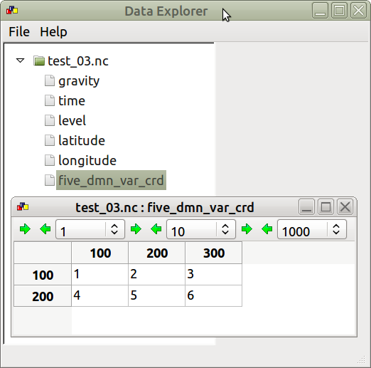Open the spinner on the field showing 1000
This screenshot has height=368, width=371.
tap(336, 229)
